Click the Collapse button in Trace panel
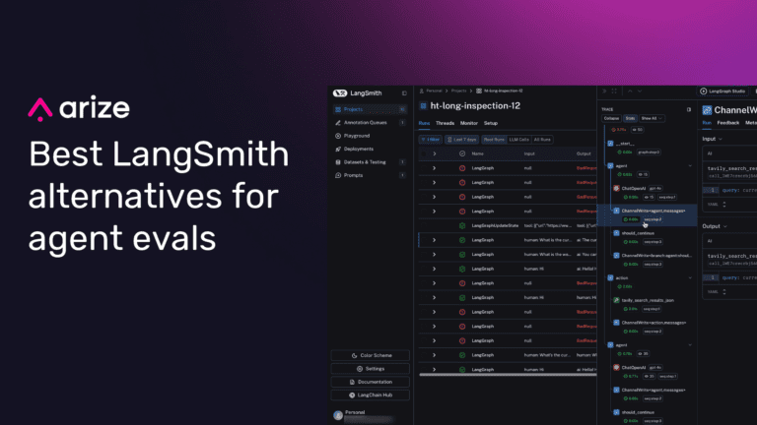This screenshot has height=425, width=757. point(611,118)
